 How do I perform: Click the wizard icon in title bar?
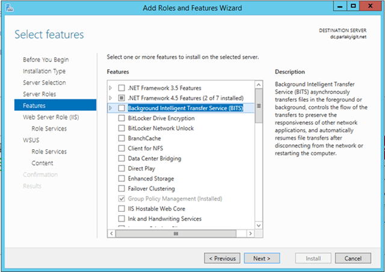click(8, 8)
